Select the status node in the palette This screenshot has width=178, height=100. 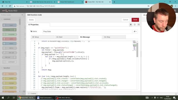[x=9, y=44]
